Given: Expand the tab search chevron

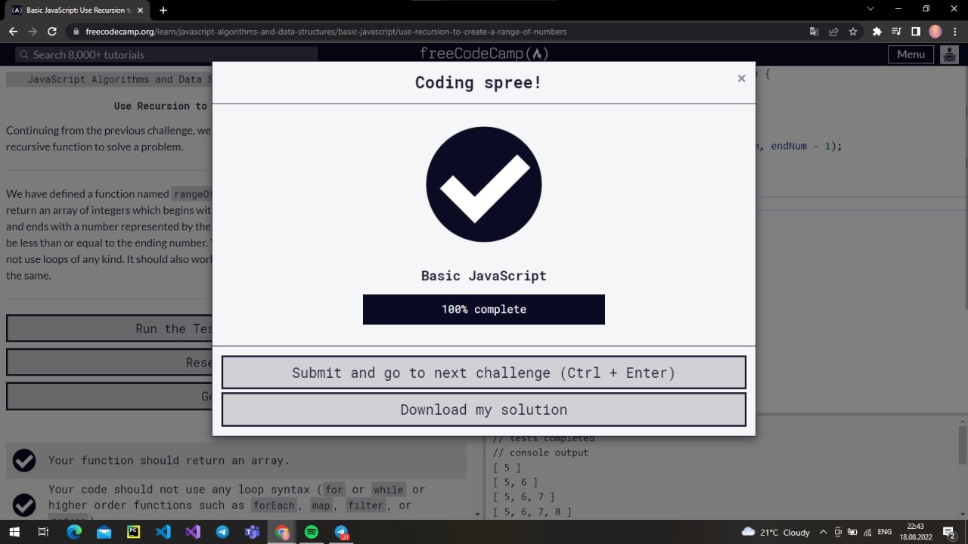Looking at the screenshot, I should click(870, 9).
